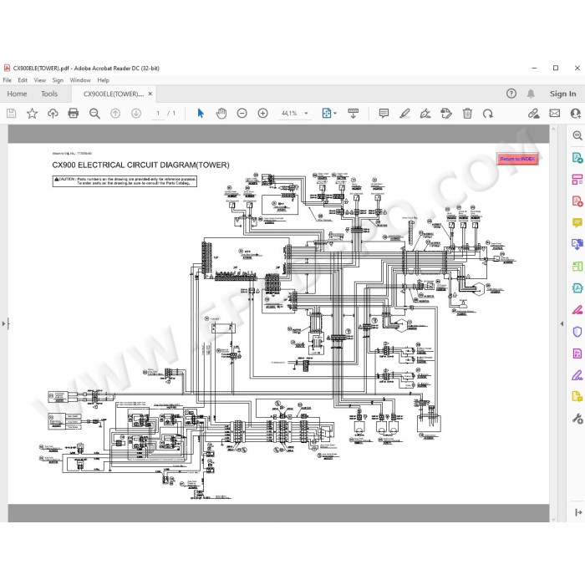Open the help question mark

tap(511, 94)
